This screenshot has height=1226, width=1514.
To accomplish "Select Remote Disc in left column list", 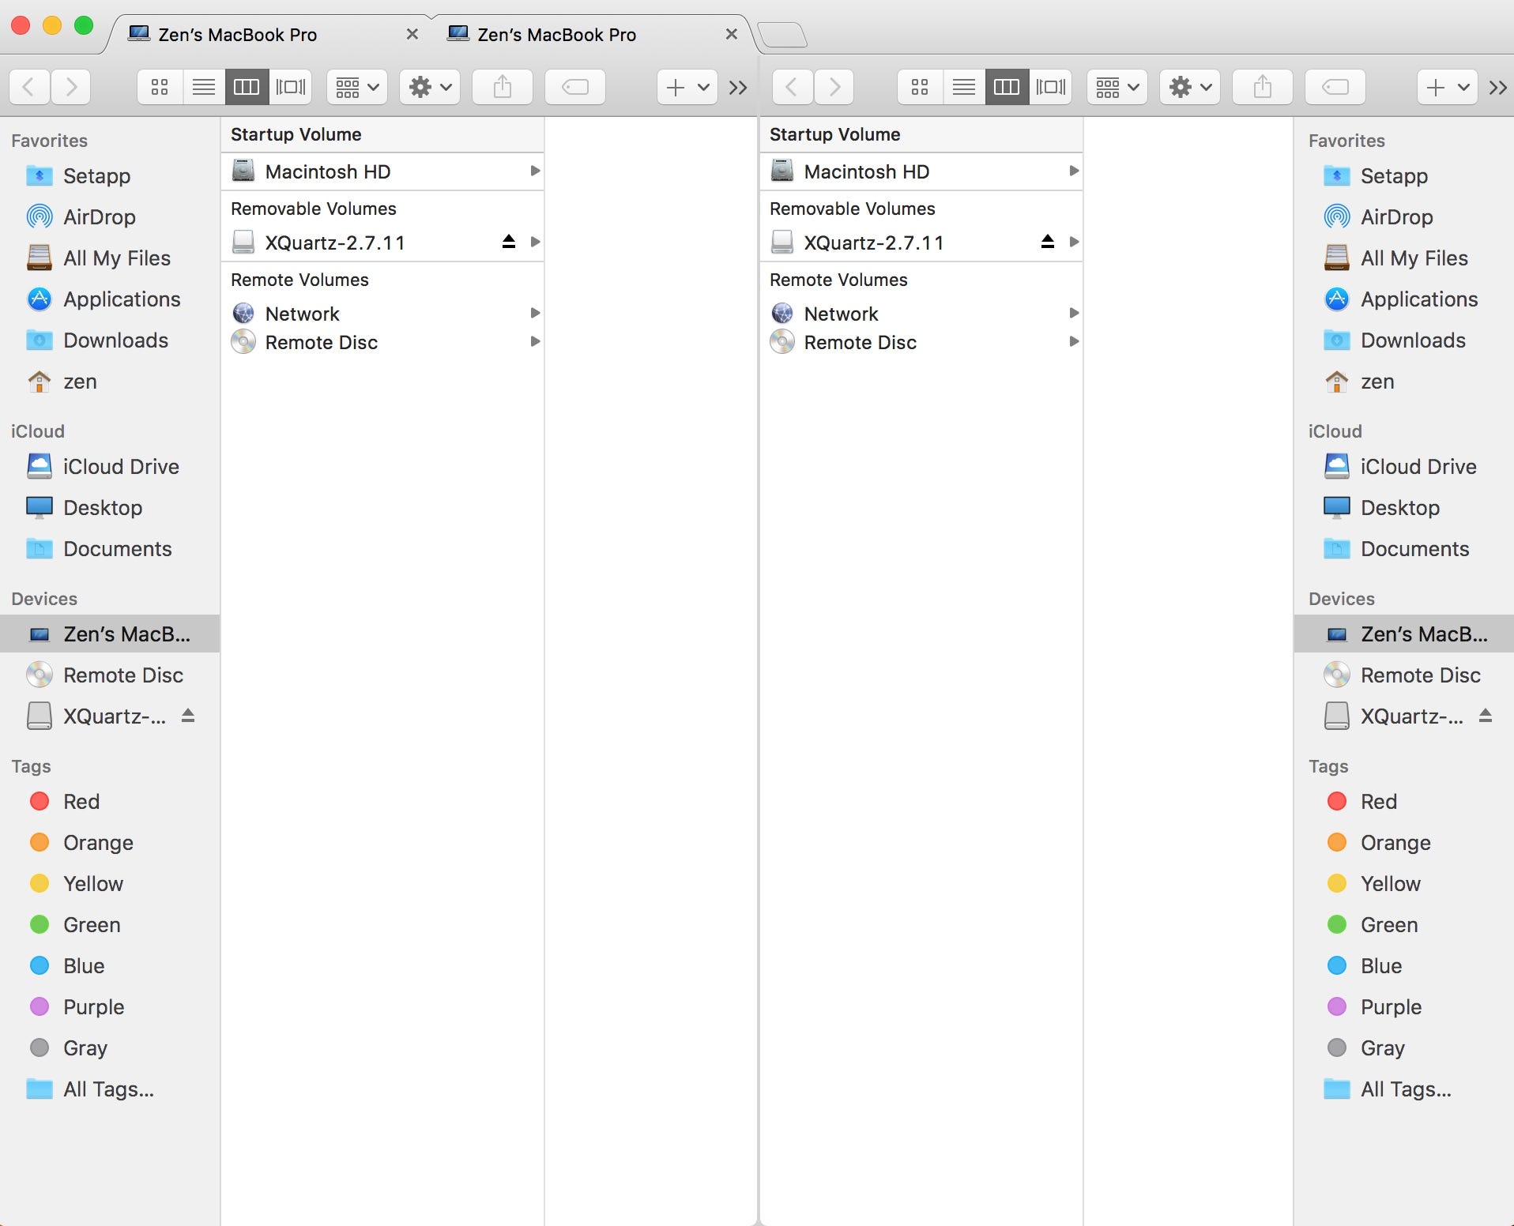I will [x=382, y=342].
